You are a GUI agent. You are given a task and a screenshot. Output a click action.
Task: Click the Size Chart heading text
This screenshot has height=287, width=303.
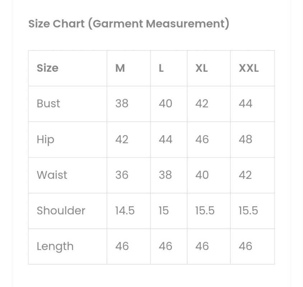(x=129, y=24)
